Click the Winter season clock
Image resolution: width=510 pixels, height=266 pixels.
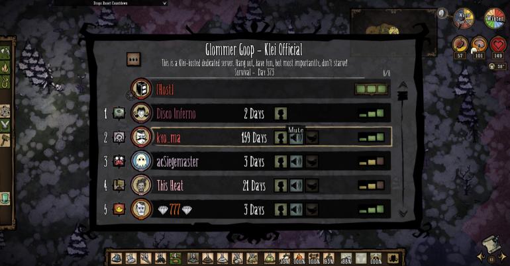coord(495,19)
